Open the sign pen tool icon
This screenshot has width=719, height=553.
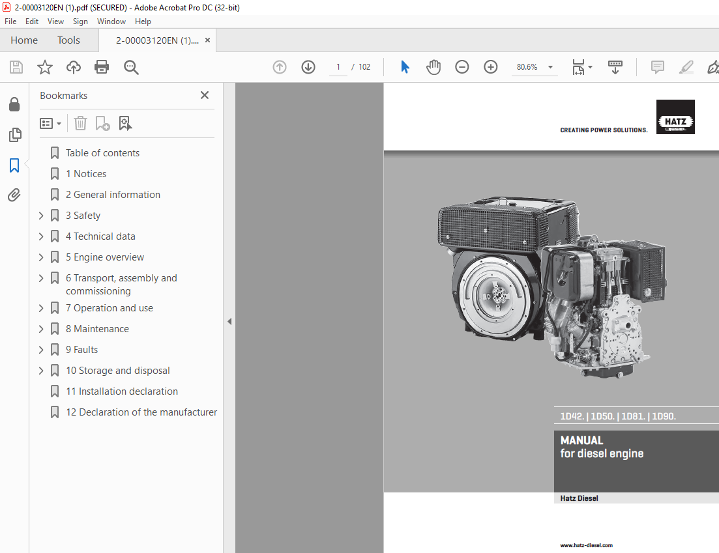712,67
